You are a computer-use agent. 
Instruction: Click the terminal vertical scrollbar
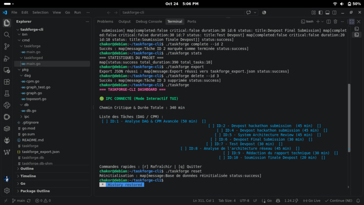(349, 118)
